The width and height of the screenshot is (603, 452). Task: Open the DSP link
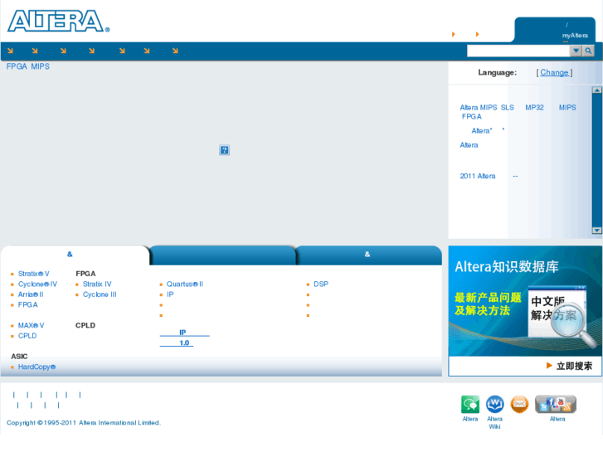[321, 284]
